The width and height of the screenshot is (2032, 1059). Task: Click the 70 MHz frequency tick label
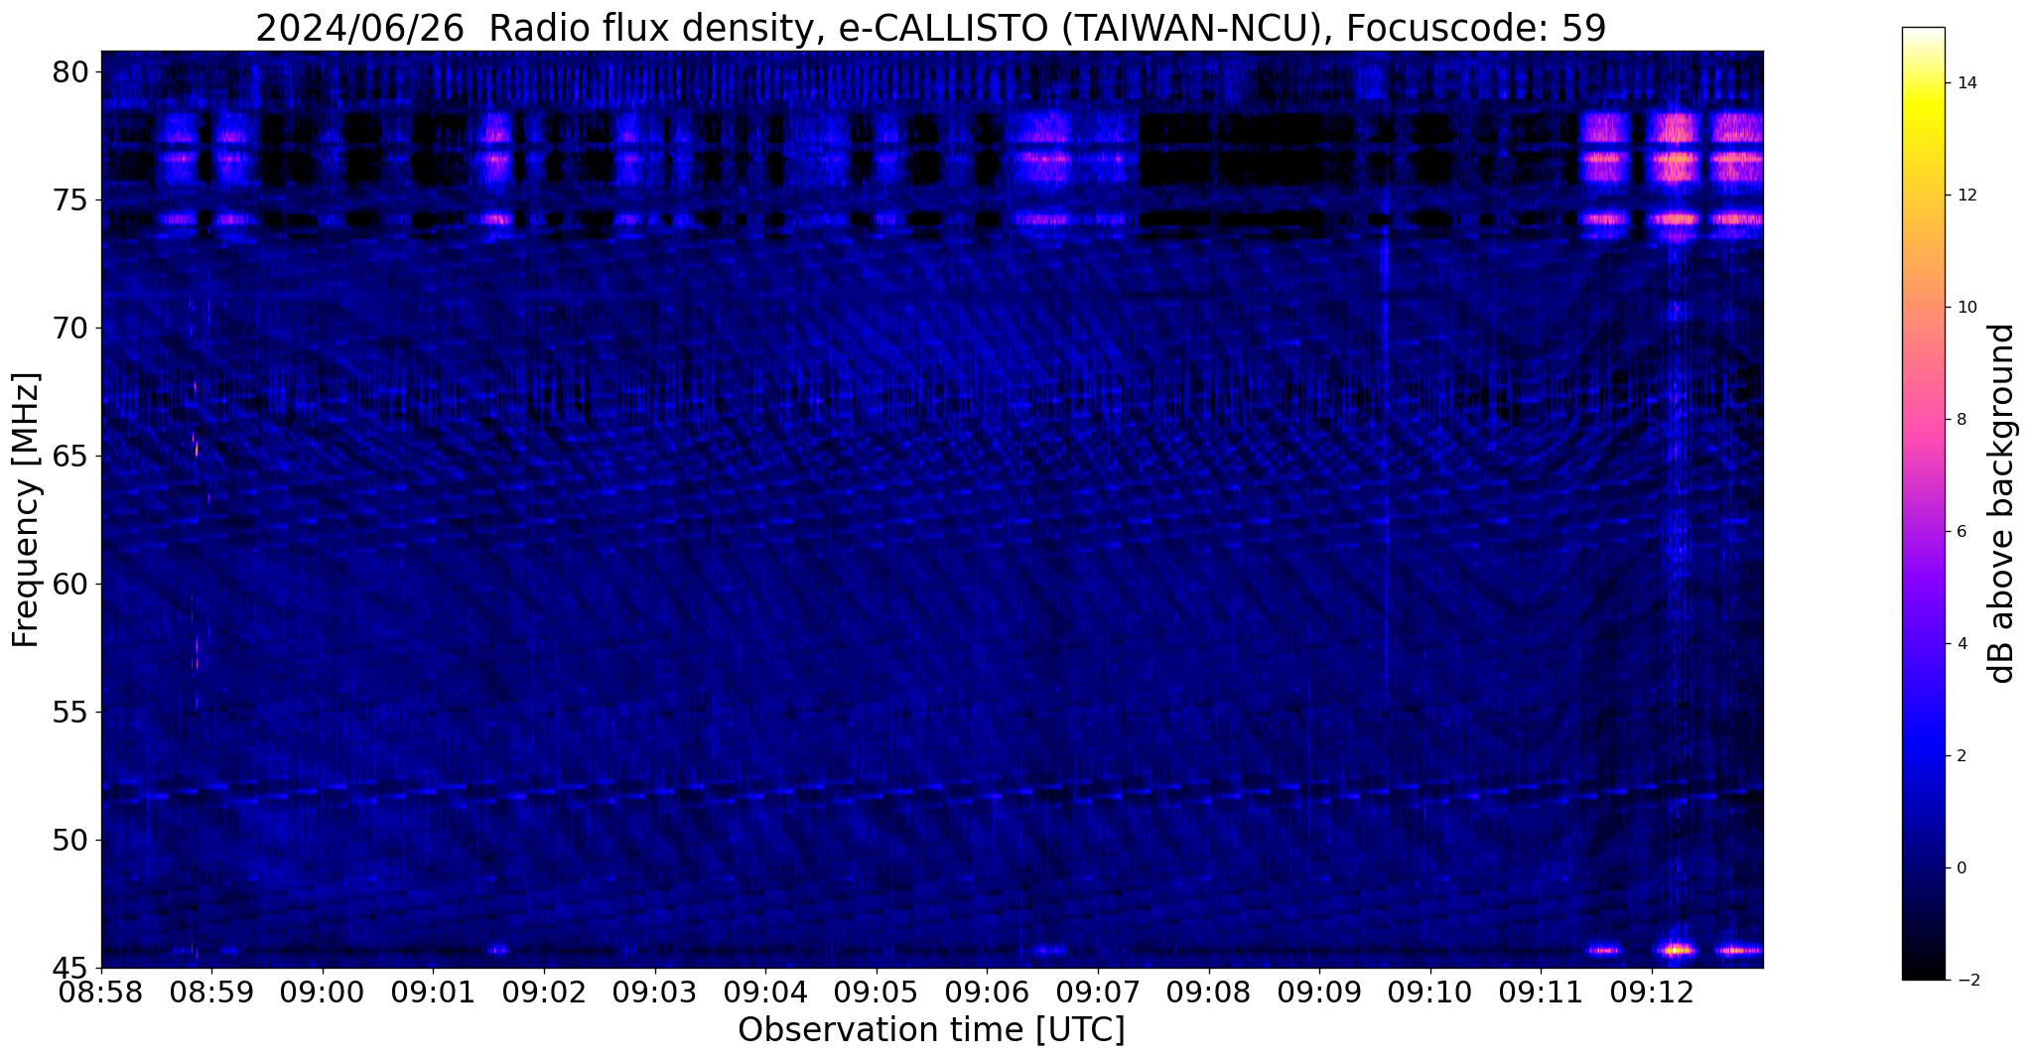(71, 328)
